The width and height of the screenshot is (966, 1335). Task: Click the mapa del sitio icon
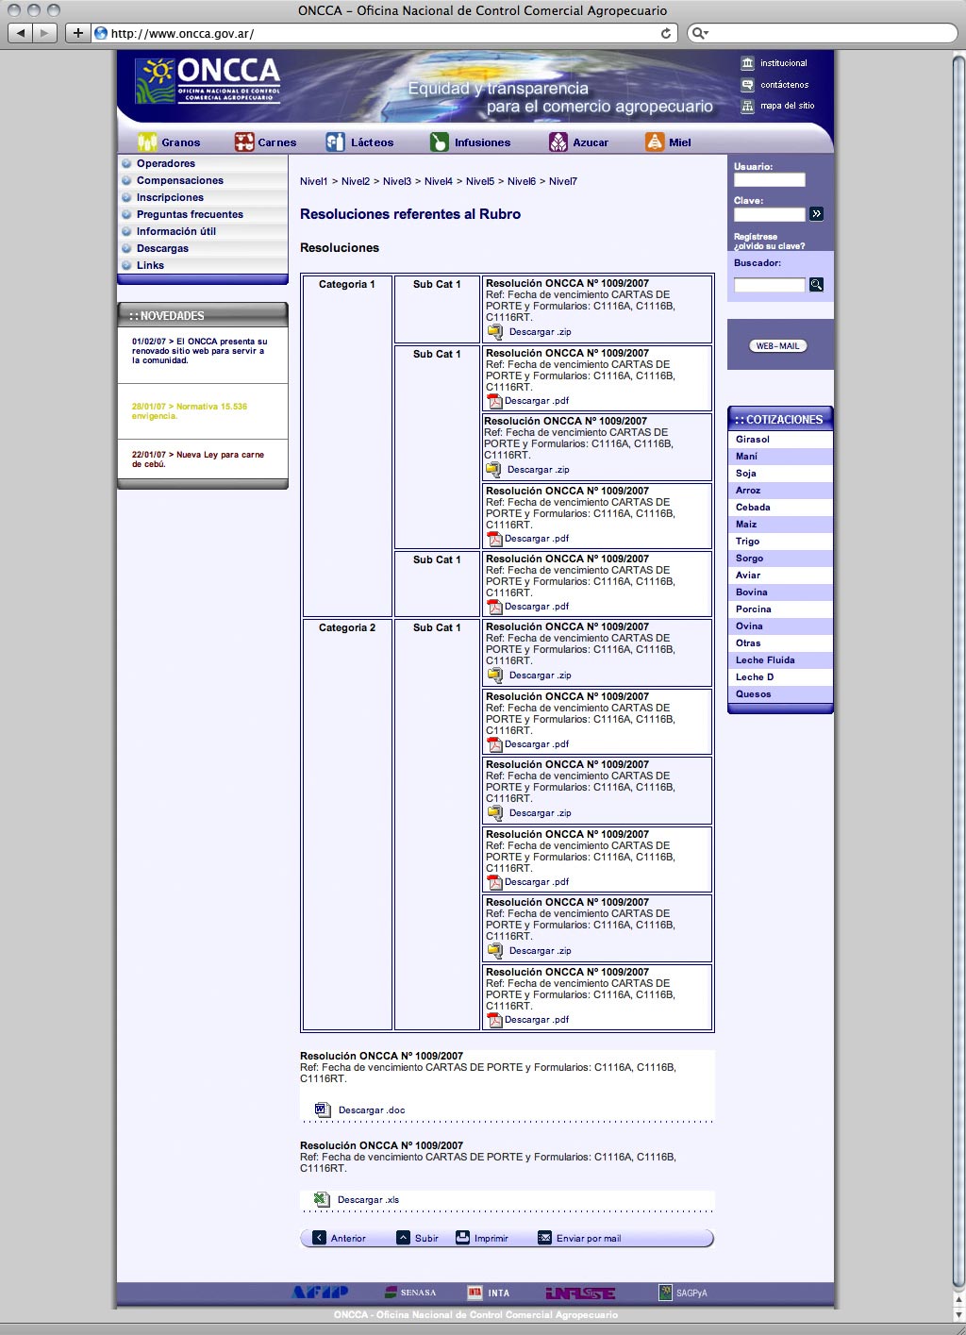point(747,106)
